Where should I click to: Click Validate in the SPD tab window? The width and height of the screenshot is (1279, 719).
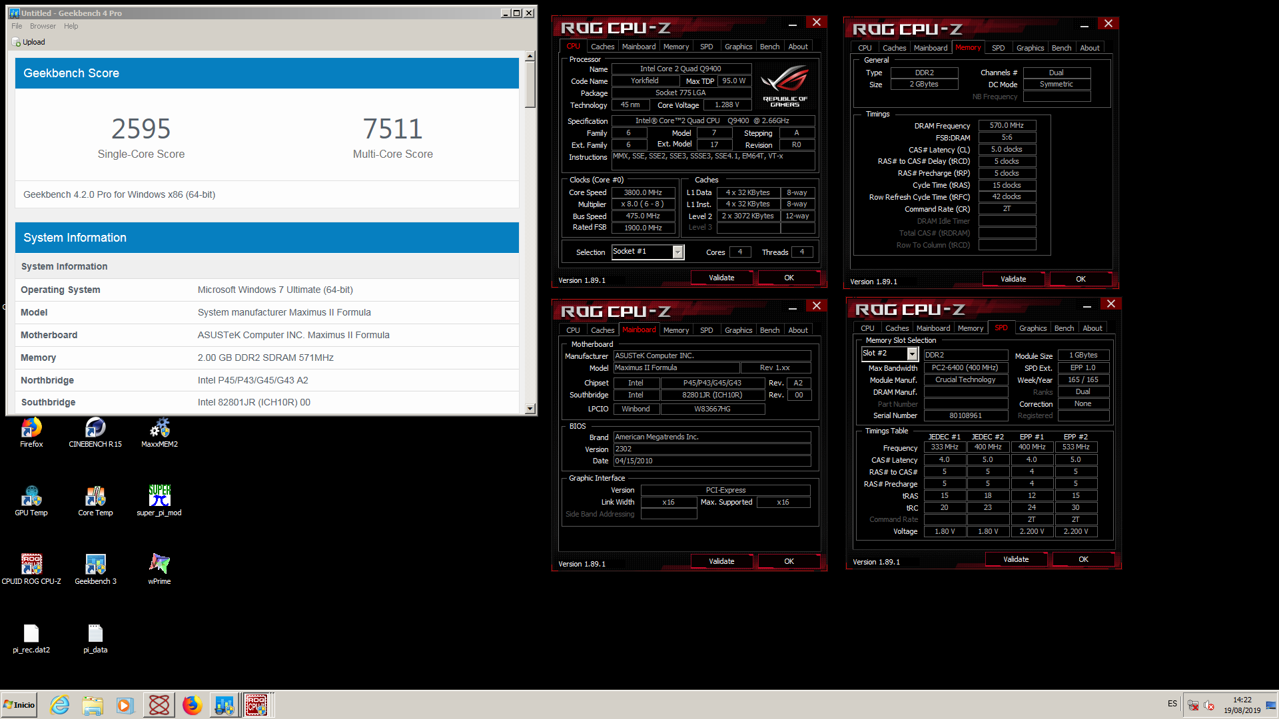[x=1016, y=559]
